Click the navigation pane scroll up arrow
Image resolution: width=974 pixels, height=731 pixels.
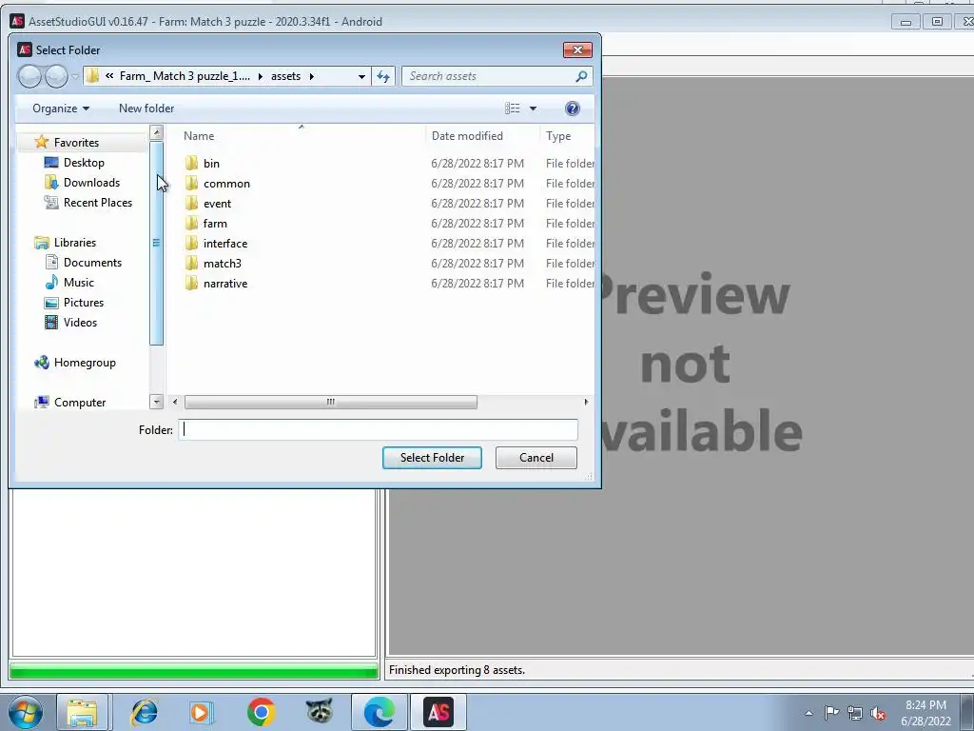[157, 131]
